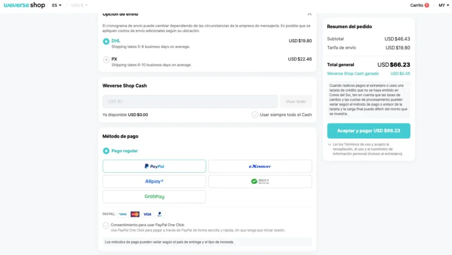Image resolution: width=452 pixels, height=255 pixels.
Task: Click Aceptar y pagar USD $66.23
Action: click(x=369, y=131)
